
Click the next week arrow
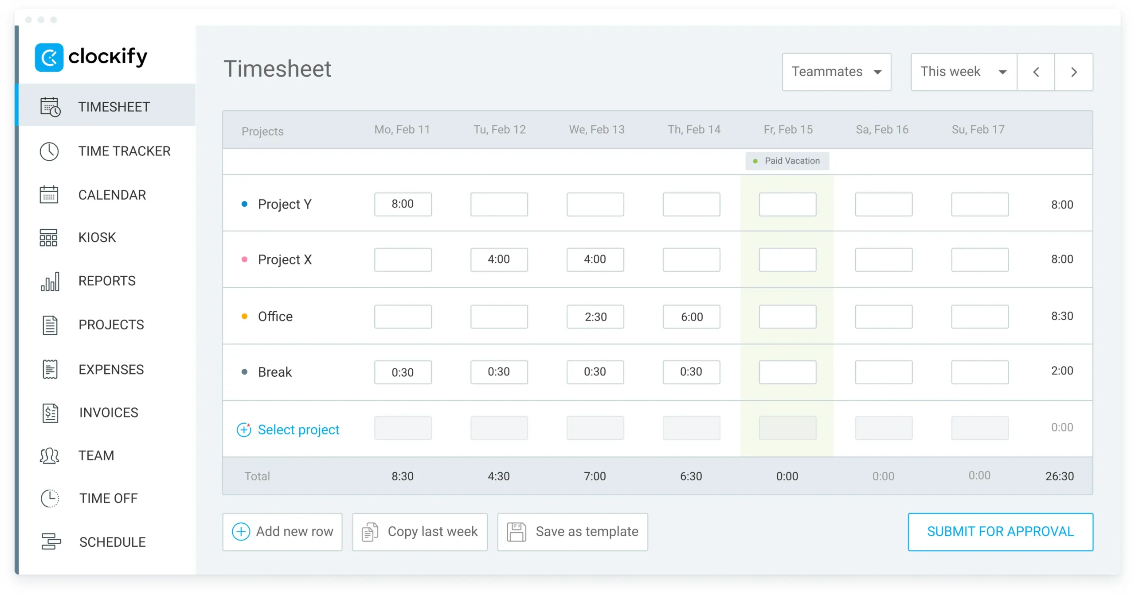coord(1074,72)
